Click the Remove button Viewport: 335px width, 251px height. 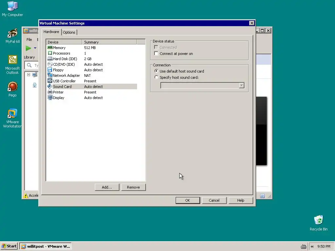tap(133, 187)
